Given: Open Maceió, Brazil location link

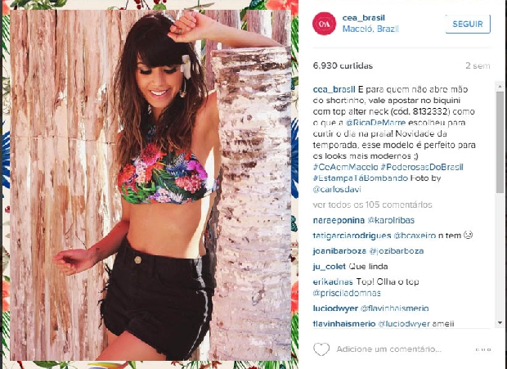Looking at the screenshot, I should tap(370, 29).
